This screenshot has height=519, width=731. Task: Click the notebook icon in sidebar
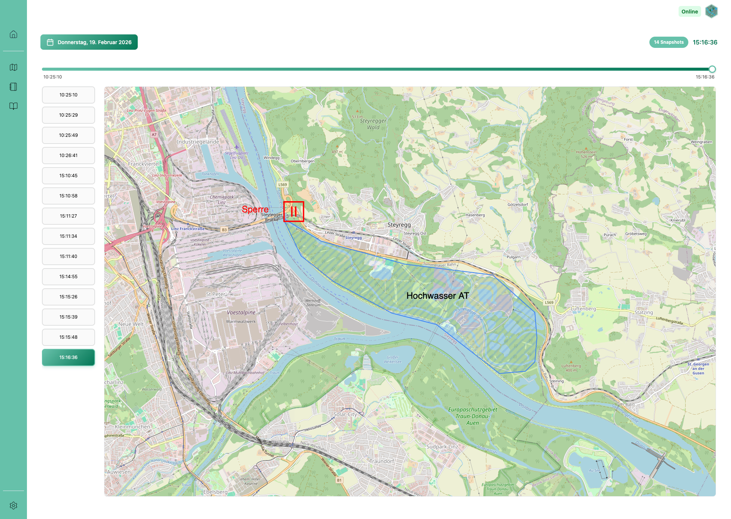tap(13, 87)
